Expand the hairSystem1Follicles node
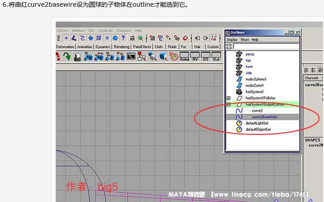The height and width of the screenshot is (202, 324). click(x=229, y=98)
